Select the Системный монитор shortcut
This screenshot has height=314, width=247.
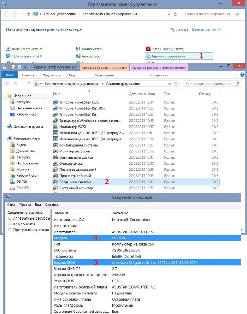(136, 188)
